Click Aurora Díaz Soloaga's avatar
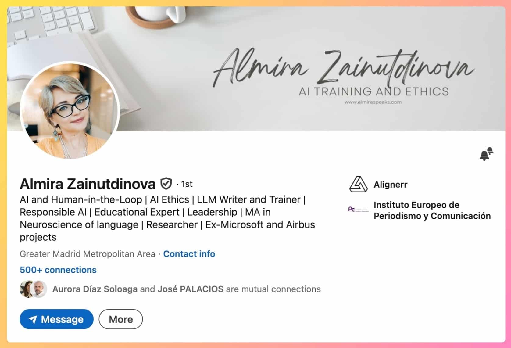 coord(27,289)
